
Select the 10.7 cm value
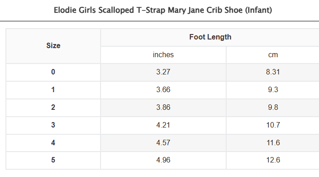click(273, 125)
